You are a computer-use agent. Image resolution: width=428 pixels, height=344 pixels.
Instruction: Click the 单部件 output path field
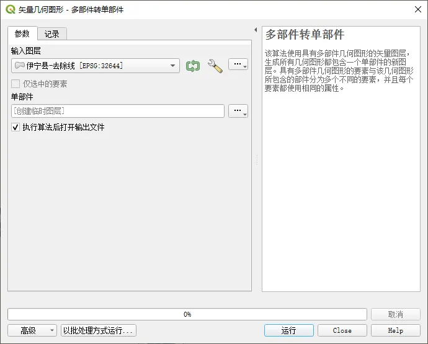tap(118, 111)
